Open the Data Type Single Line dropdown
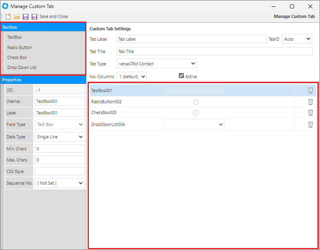Screen dimensions: 320x250 click(60, 137)
